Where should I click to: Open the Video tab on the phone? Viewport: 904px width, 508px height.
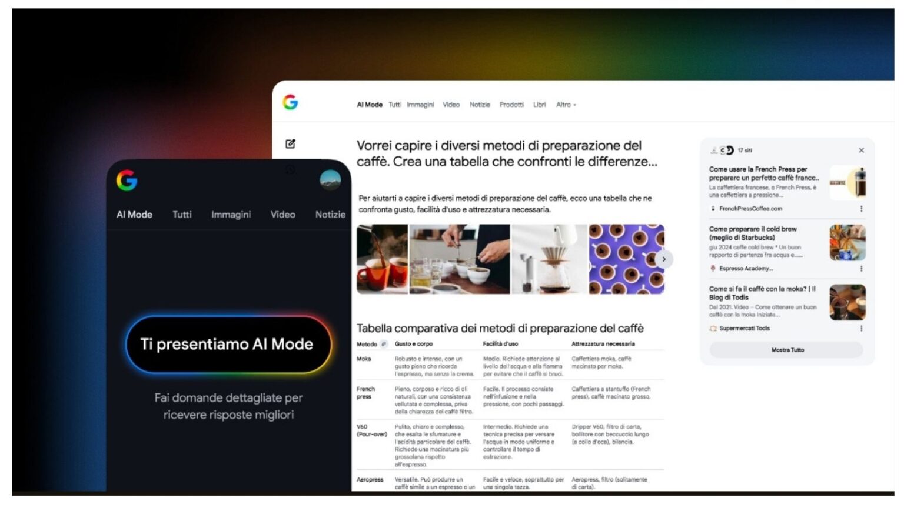(282, 215)
